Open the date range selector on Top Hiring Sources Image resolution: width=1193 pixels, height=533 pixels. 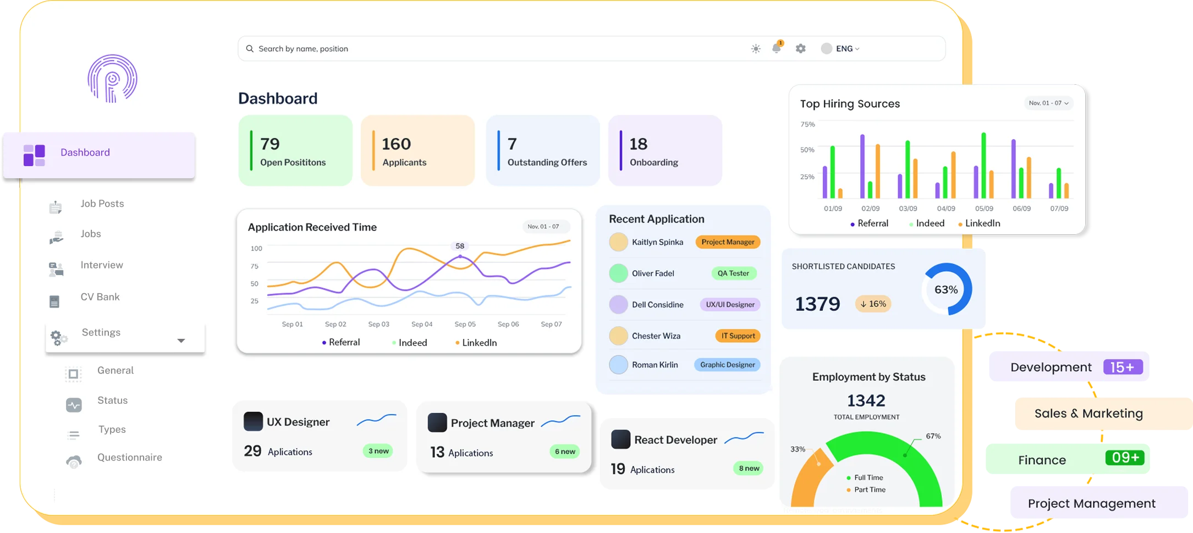tap(1047, 103)
